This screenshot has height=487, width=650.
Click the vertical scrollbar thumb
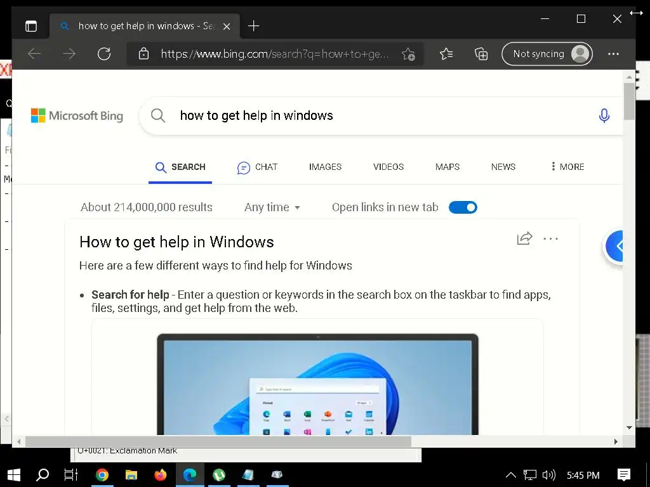629,101
